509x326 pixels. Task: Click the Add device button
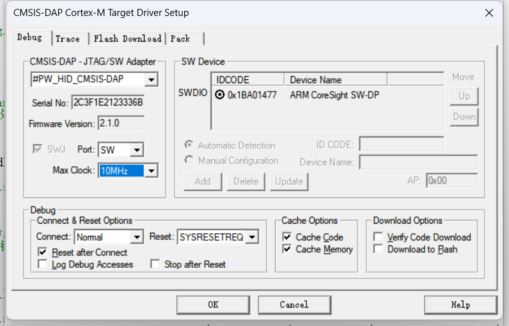tap(203, 182)
